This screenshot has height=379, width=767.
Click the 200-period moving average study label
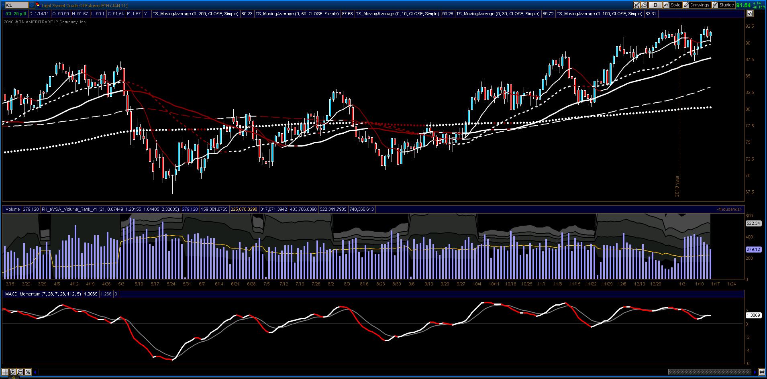coord(196,14)
